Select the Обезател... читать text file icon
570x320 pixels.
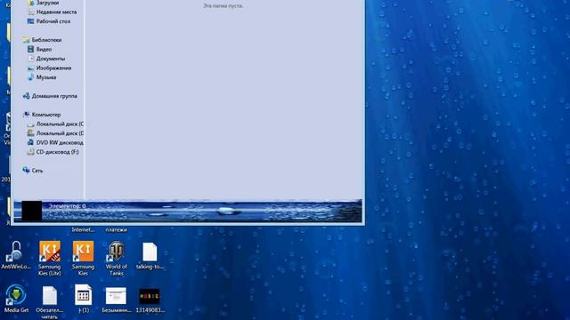pyautogui.click(x=50, y=302)
